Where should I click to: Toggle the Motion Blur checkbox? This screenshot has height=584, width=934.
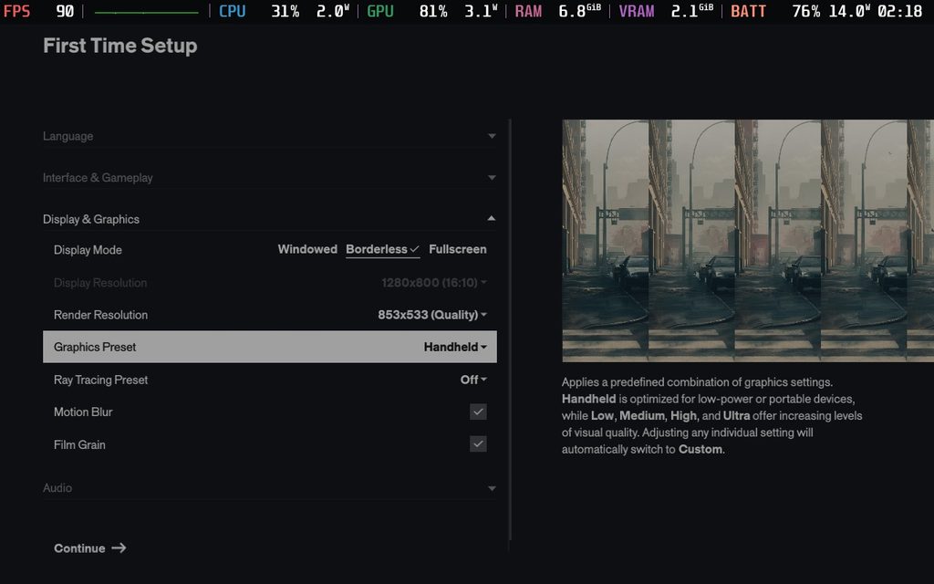pos(478,412)
